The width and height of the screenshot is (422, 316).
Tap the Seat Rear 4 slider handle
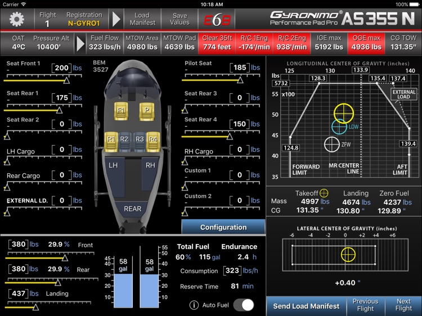pyautogui.click(x=230, y=137)
